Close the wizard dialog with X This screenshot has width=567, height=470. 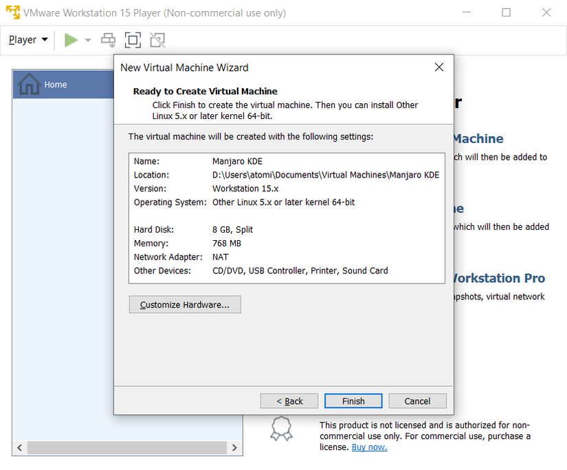coord(439,67)
